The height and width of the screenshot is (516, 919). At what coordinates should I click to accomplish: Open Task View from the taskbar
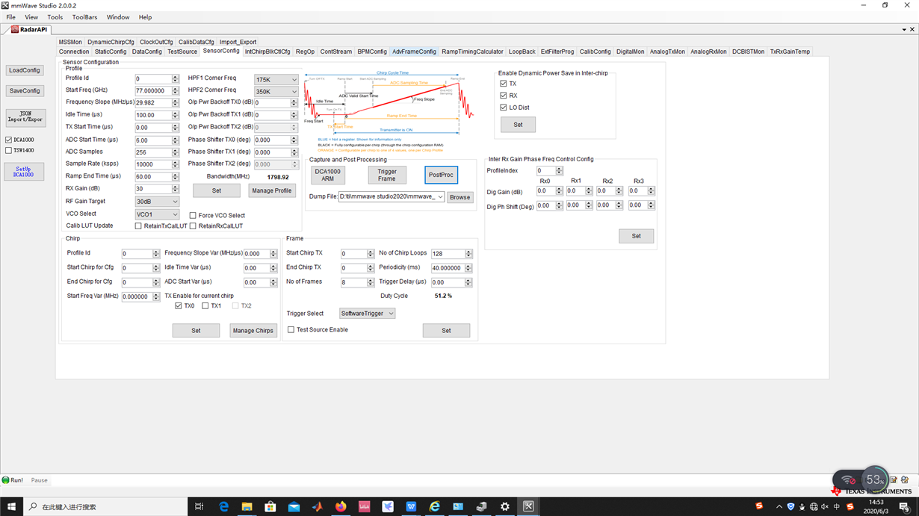click(x=199, y=506)
